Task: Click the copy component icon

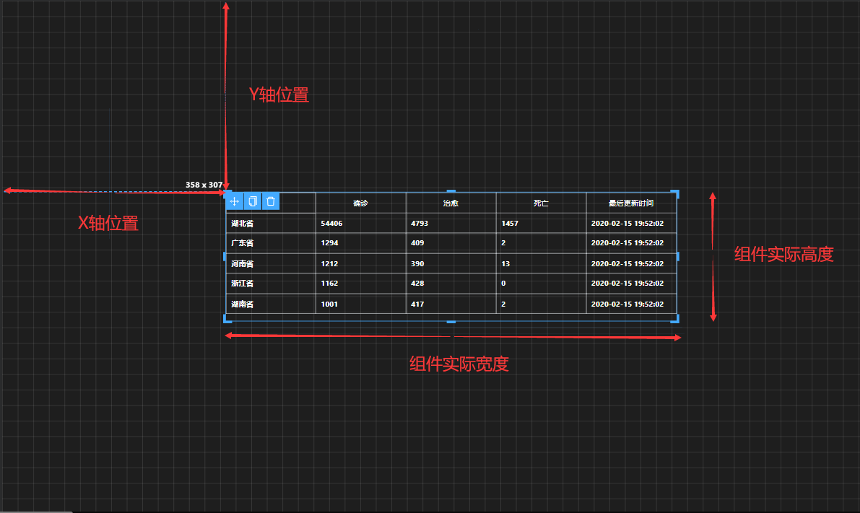Action: [x=252, y=201]
